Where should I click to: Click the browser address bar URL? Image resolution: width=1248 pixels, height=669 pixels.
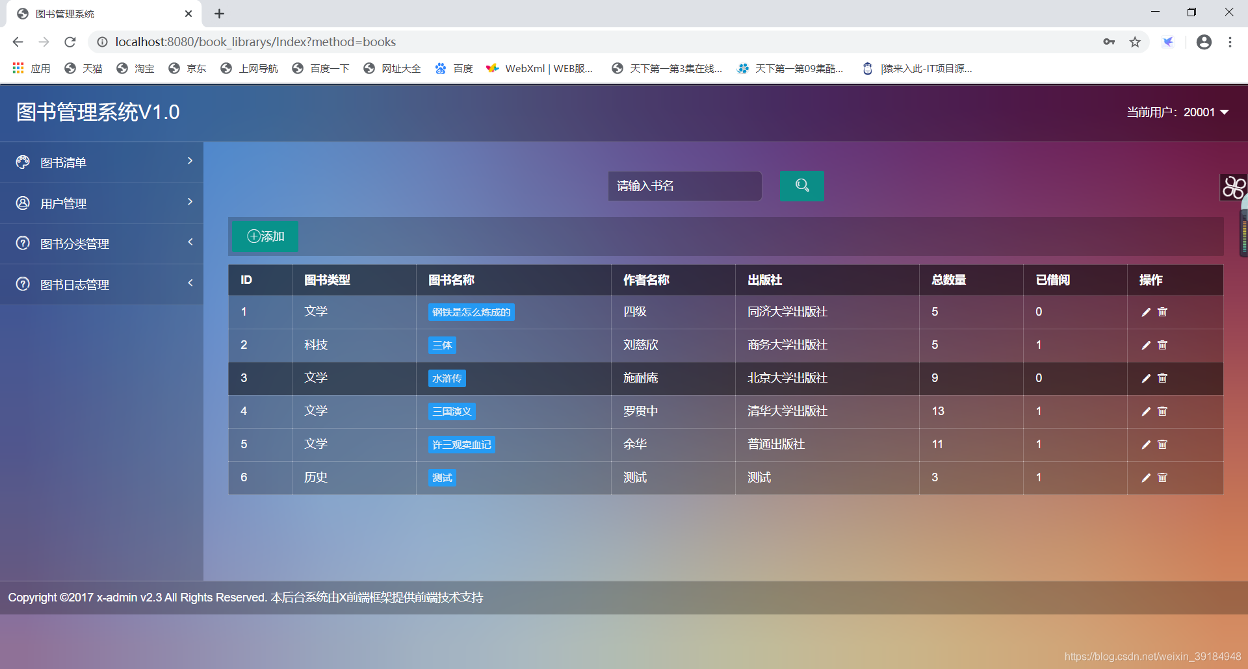point(255,42)
